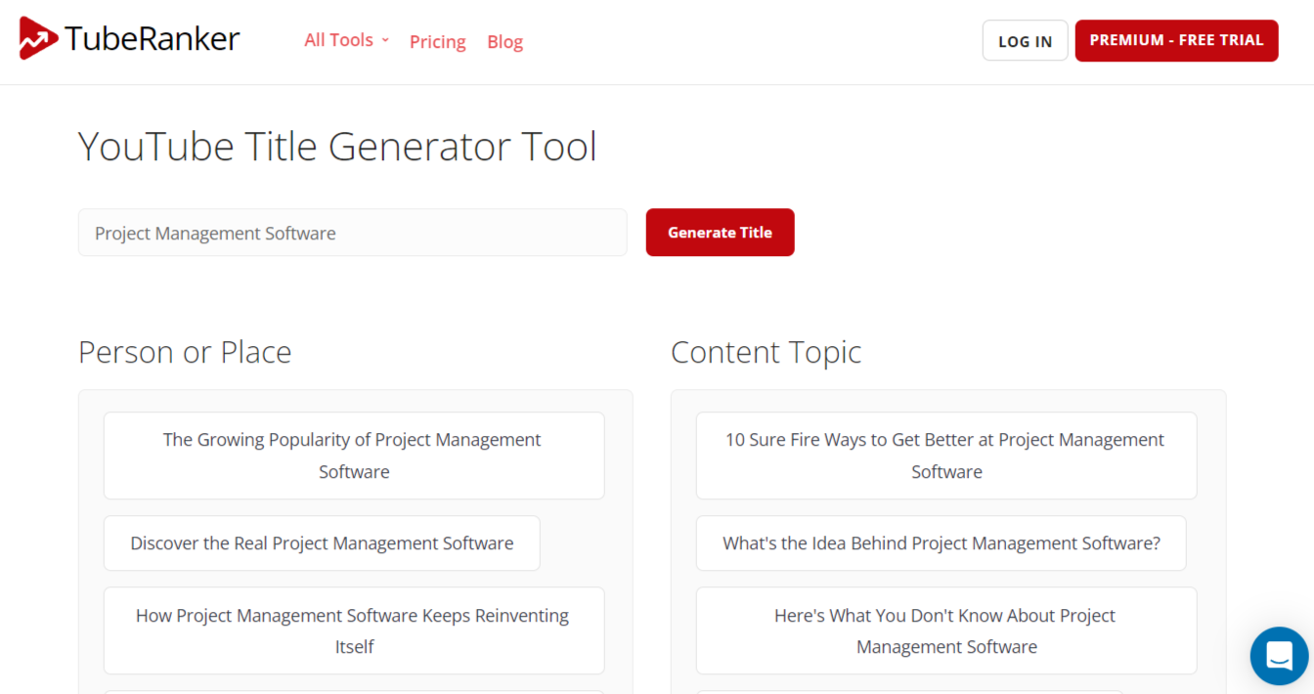Viewport: 1314px width, 694px height.
Task: Click the YouTube Title Generator Tool heading
Action: (337, 147)
